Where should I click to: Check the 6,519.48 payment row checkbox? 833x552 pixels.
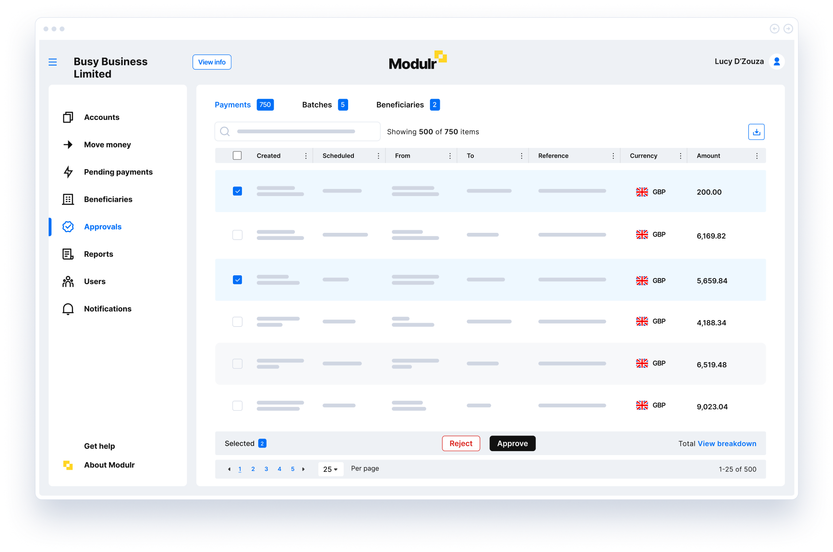pos(237,364)
